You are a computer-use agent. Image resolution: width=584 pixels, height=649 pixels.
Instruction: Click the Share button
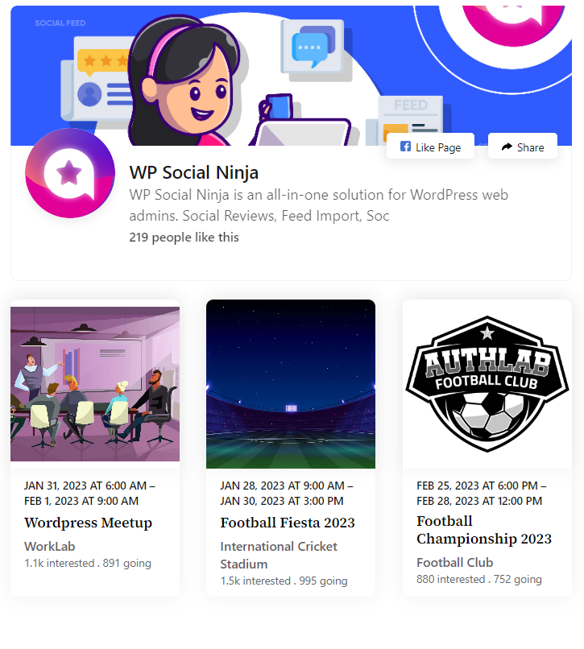point(522,146)
